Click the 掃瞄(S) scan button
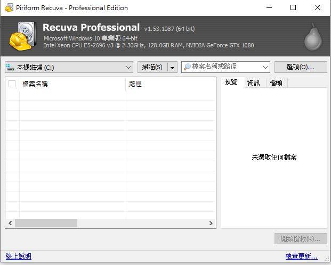331x265 pixels. (152, 67)
